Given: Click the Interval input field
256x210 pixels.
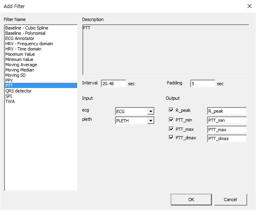Looking at the screenshot, I should tap(113, 84).
